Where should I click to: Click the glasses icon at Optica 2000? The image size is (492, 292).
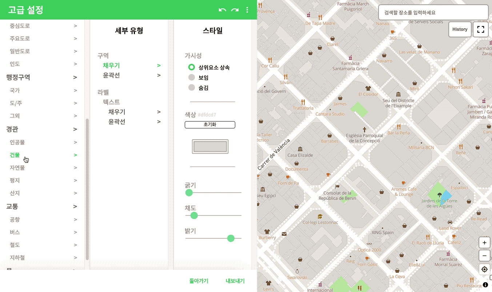click(x=369, y=244)
